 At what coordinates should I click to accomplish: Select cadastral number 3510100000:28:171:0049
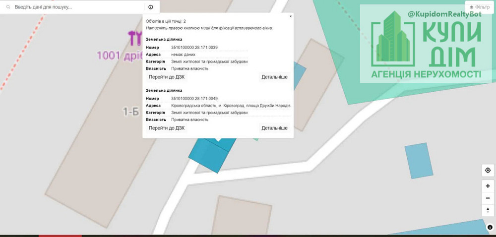194,99
